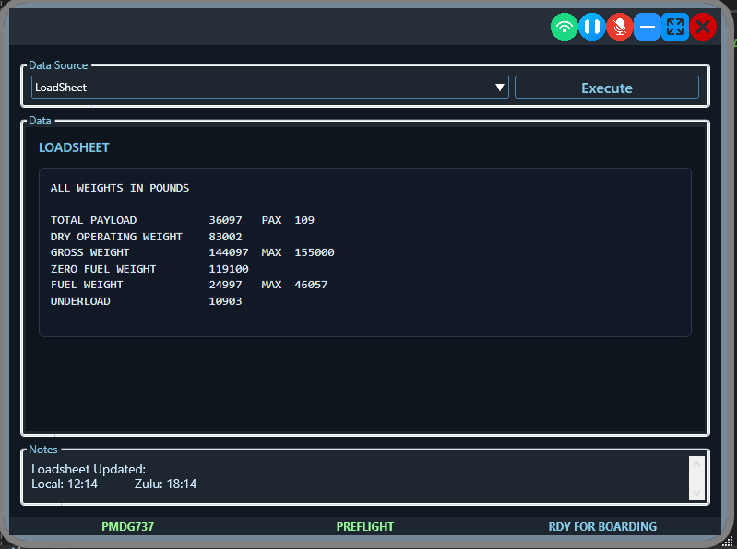Image resolution: width=737 pixels, height=549 pixels.
Task: Minimize the window with the dash icon
Action: (648, 27)
